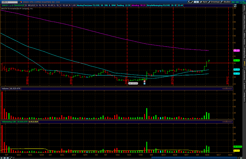The height and width of the screenshot is (159, 246).
Task: Click the 8/17/12 expiration date marker label
Action: pos(172,80)
